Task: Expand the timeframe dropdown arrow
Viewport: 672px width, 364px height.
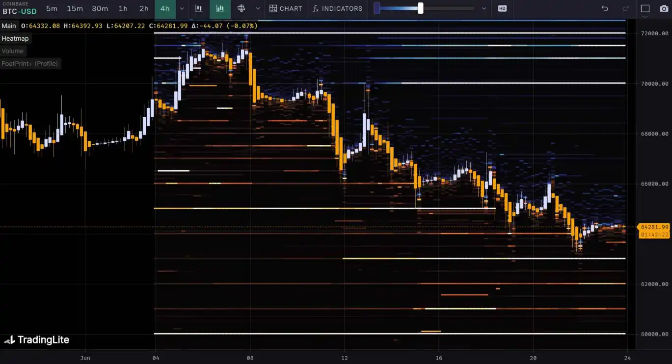Action: [182, 8]
